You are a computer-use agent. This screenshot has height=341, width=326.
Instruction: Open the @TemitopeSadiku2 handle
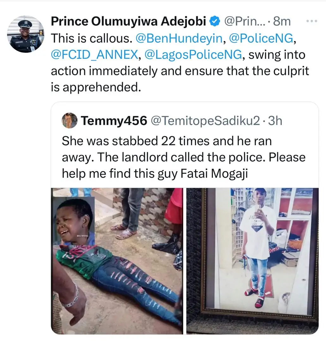click(206, 121)
